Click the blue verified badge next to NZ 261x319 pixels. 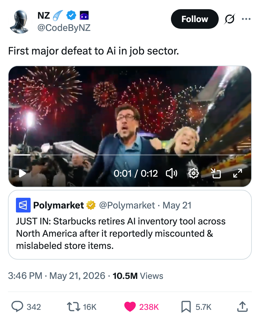(x=71, y=16)
